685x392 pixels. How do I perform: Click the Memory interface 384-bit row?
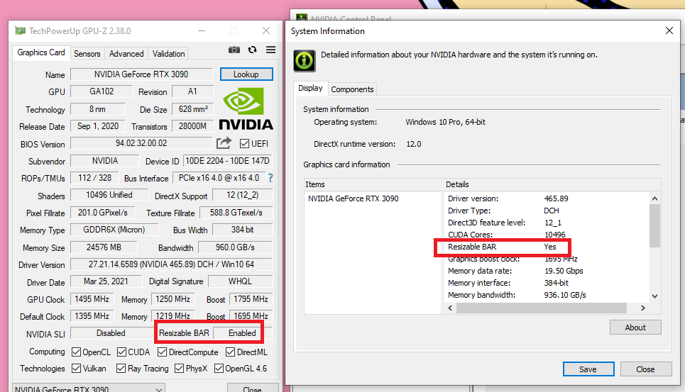coord(508,283)
